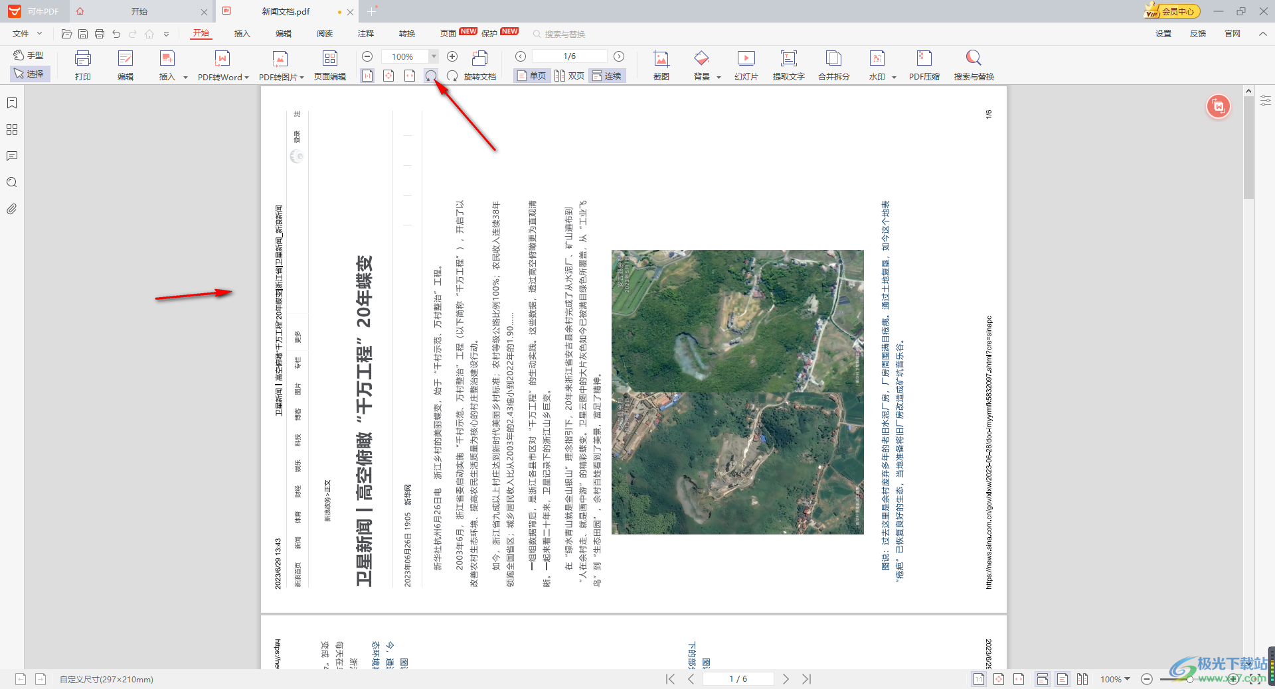Open the attachments panel in left sidebar
Screen dimensions: 1275x689
12,209
